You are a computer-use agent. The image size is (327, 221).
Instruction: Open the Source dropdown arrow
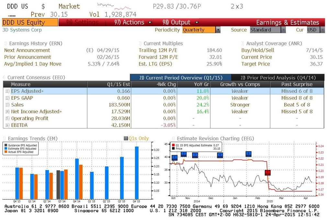coord(283,30)
